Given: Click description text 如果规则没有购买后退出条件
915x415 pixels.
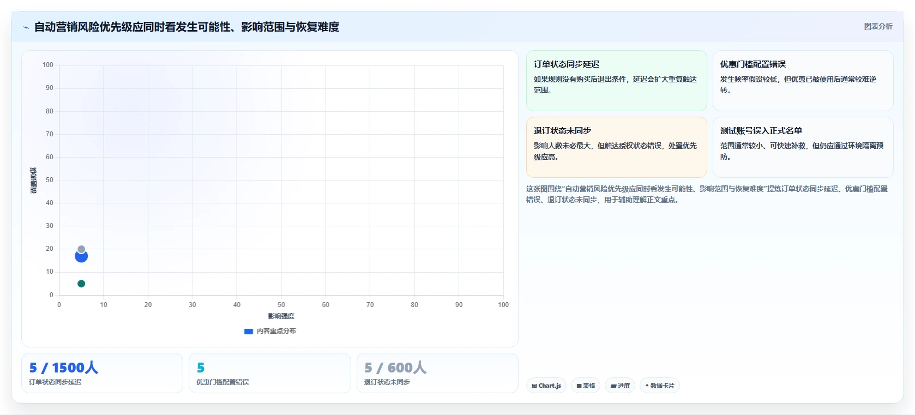Looking at the screenshot, I should [x=615, y=85].
